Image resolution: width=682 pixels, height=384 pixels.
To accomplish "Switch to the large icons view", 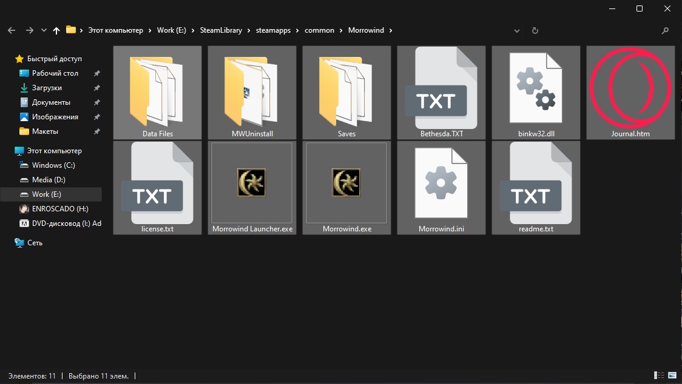I will pyautogui.click(x=672, y=376).
